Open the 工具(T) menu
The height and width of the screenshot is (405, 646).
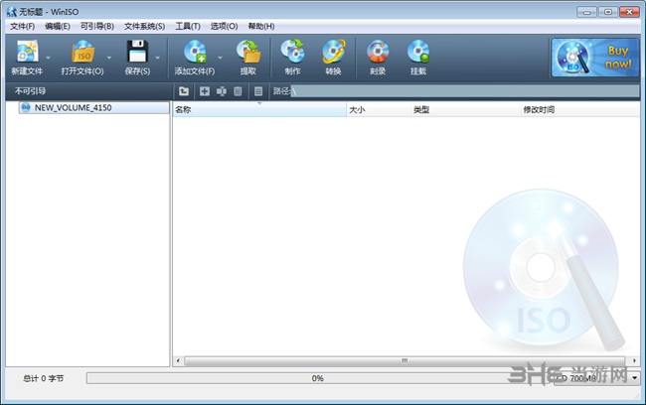(188, 27)
